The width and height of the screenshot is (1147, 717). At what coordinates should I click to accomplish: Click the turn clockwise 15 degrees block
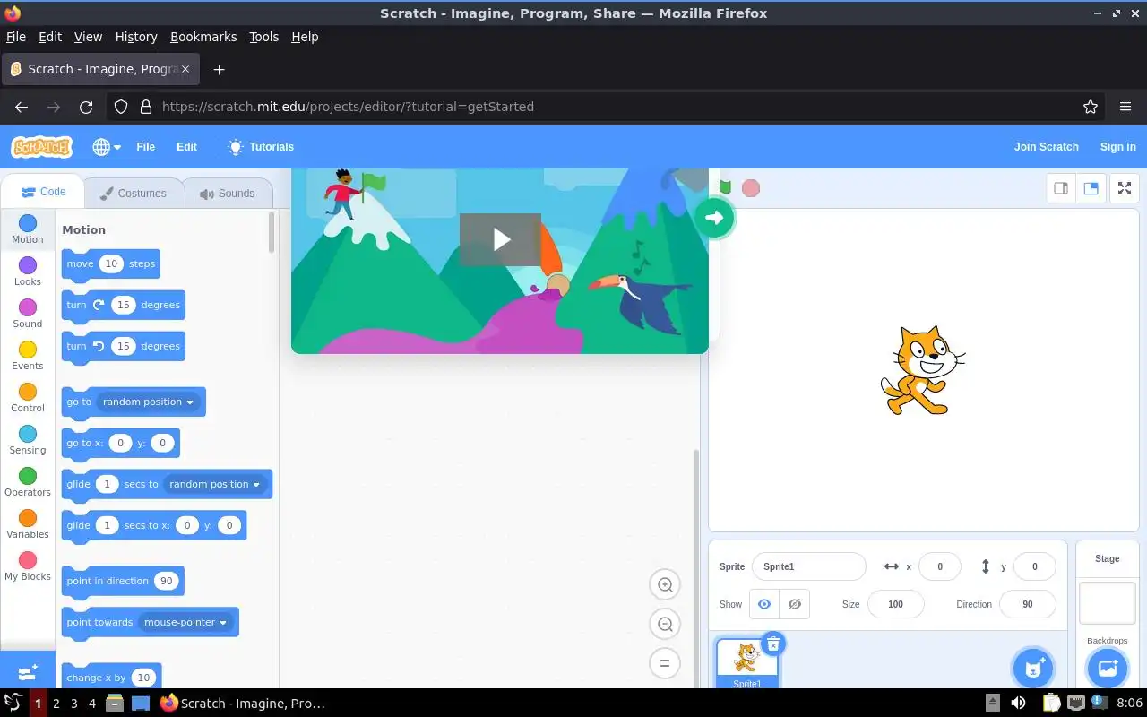[x=124, y=305]
